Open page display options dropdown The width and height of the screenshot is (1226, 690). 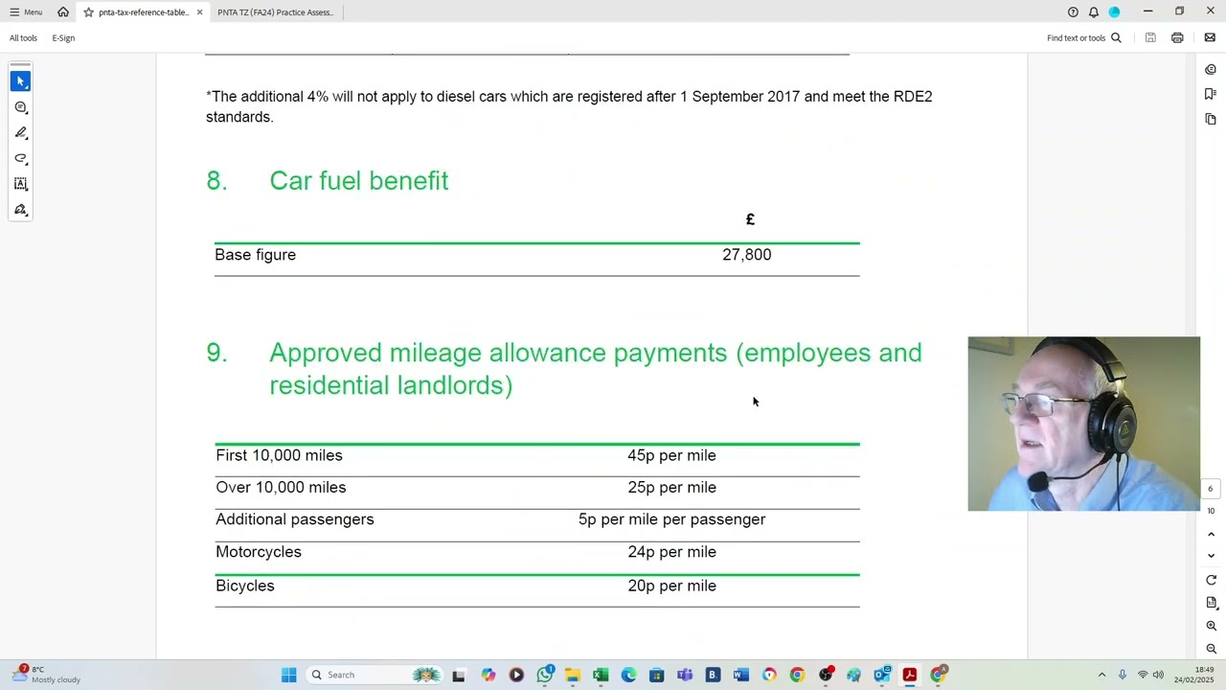pyautogui.click(x=1211, y=603)
